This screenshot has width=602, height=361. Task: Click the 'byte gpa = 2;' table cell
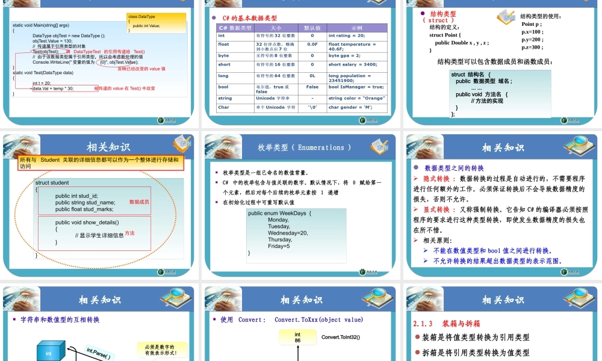point(356,55)
